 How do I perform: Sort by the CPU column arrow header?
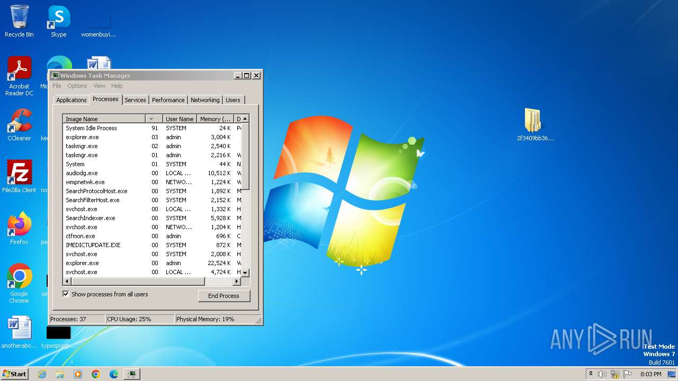tap(154, 119)
